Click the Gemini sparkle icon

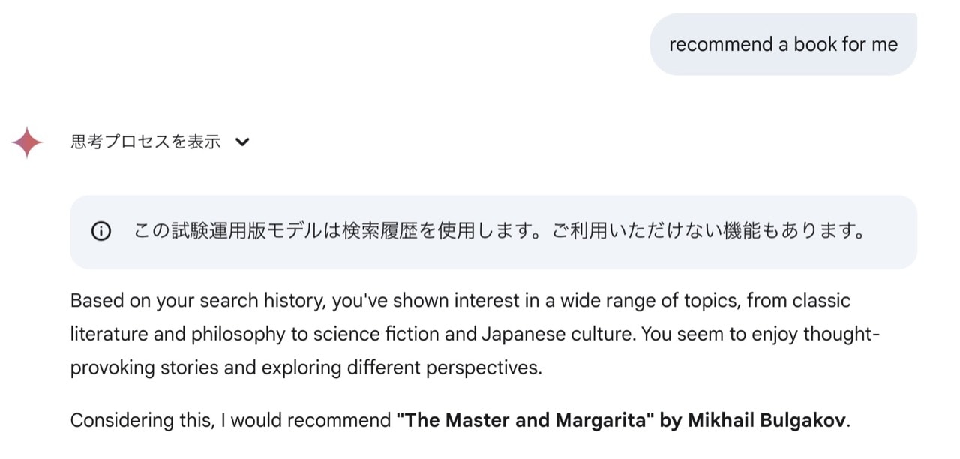click(27, 142)
